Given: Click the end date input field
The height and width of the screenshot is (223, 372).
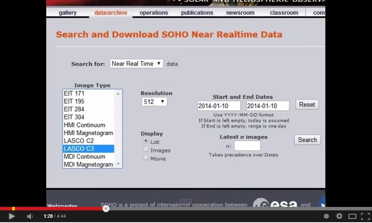Looking at the screenshot, I should (268, 106).
